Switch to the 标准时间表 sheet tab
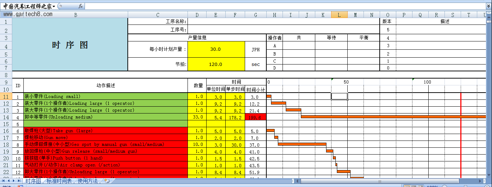492x187 pixels. [x=59, y=181]
